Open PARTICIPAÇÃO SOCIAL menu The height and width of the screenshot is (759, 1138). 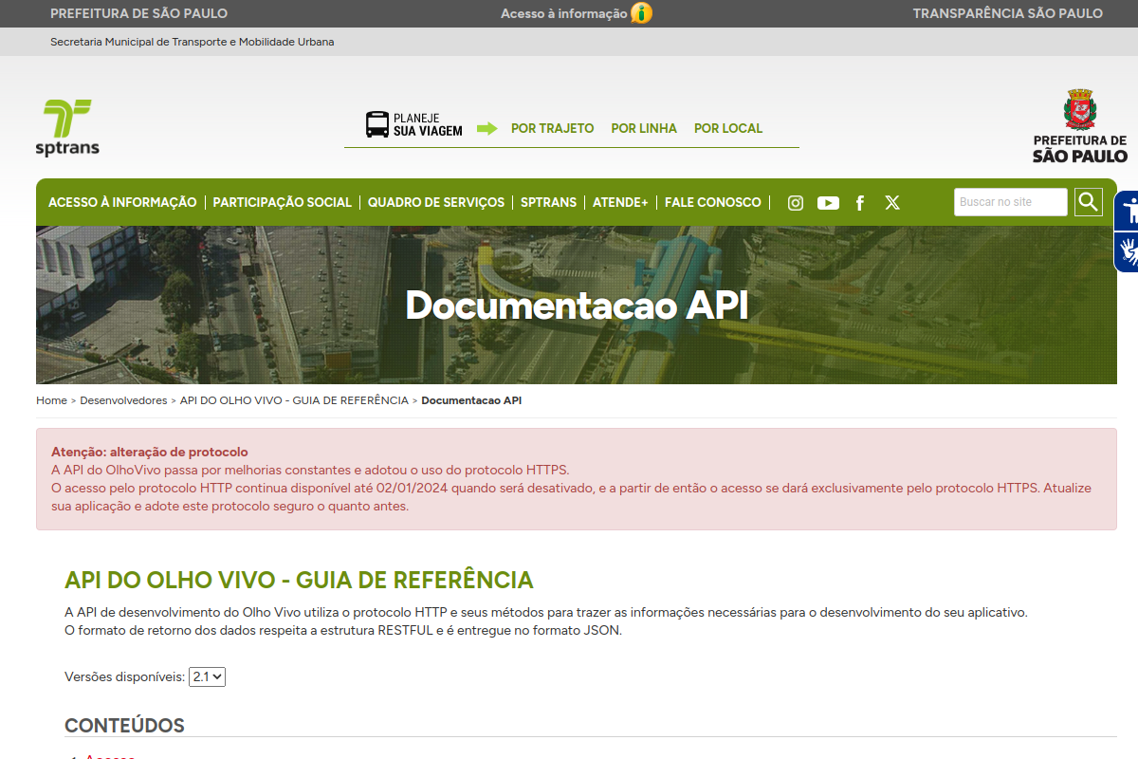click(x=283, y=202)
